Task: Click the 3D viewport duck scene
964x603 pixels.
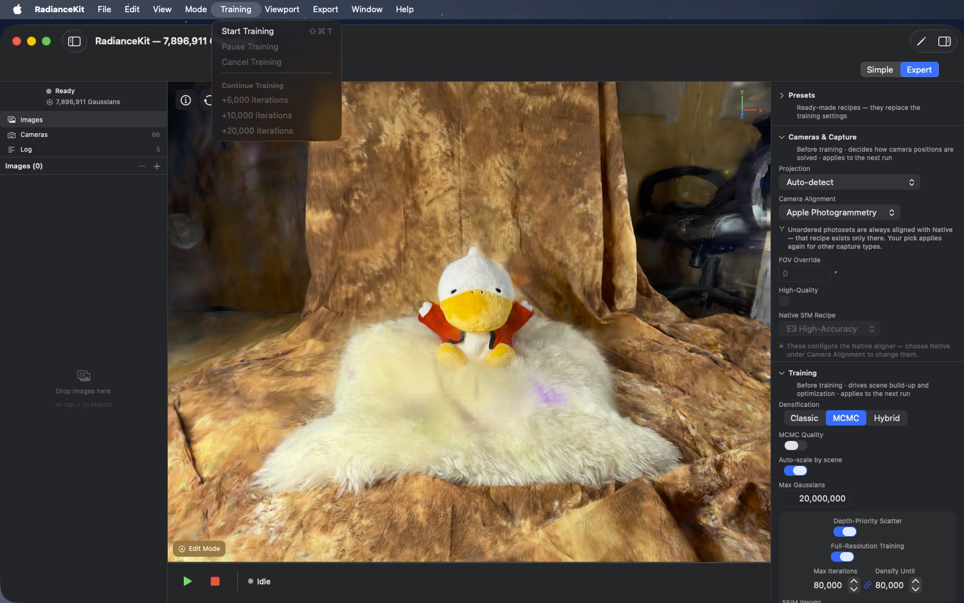Action: (469, 321)
